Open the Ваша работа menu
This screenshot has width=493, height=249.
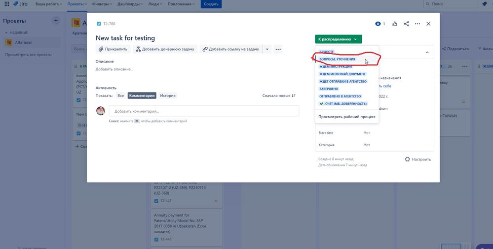click(49, 4)
